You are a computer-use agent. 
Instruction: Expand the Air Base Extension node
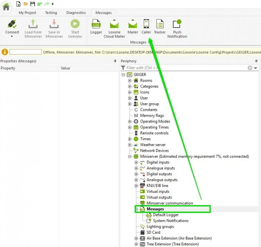[x=136, y=238]
